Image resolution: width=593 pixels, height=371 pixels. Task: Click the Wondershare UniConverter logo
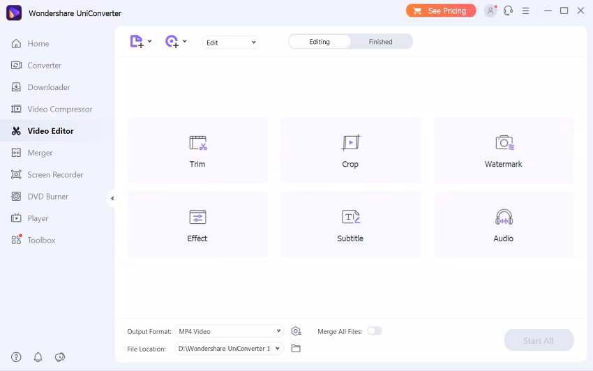pos(14,13)
